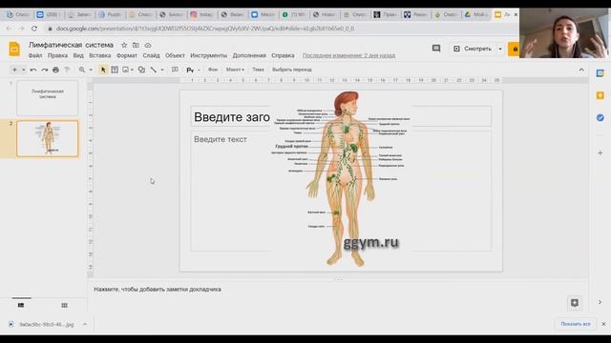Undo the last action
The image size is (611, 343).
[x=33, y=70]
